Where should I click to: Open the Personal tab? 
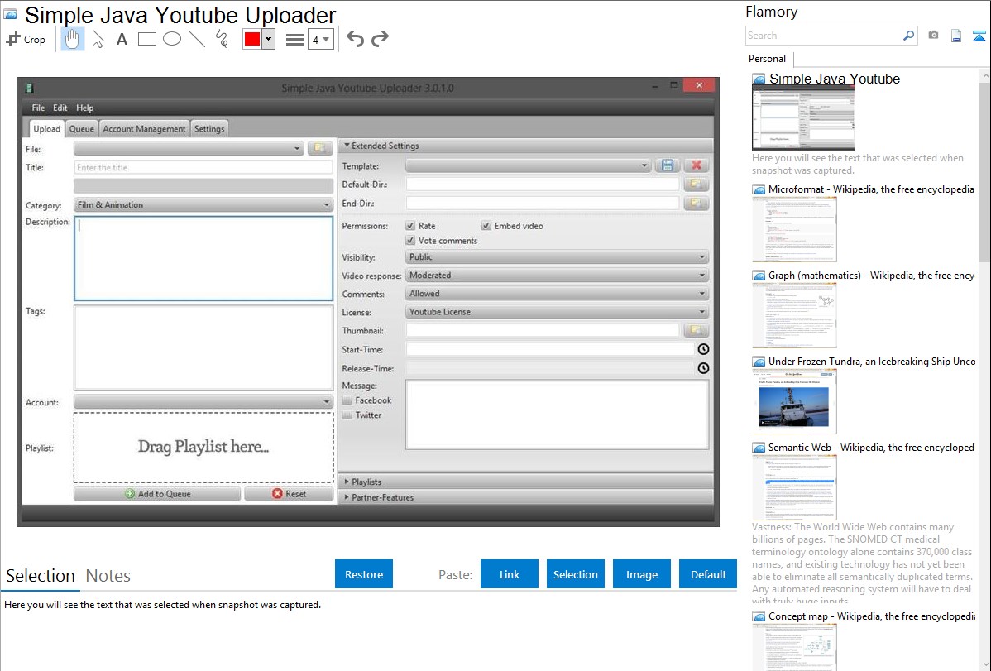click(767, 59)
